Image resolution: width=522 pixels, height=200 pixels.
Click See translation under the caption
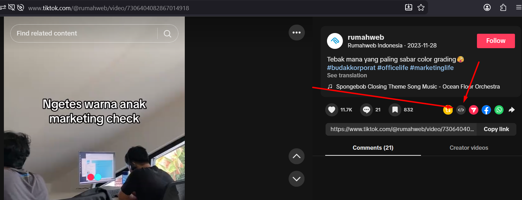coord(347,76)
